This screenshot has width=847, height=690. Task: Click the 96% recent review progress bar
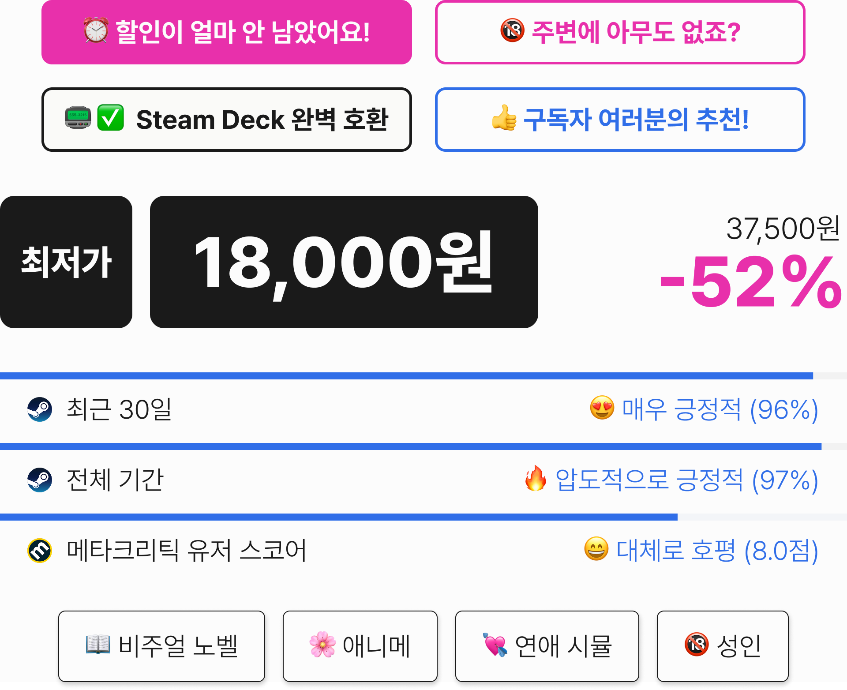tap(423, 376)
